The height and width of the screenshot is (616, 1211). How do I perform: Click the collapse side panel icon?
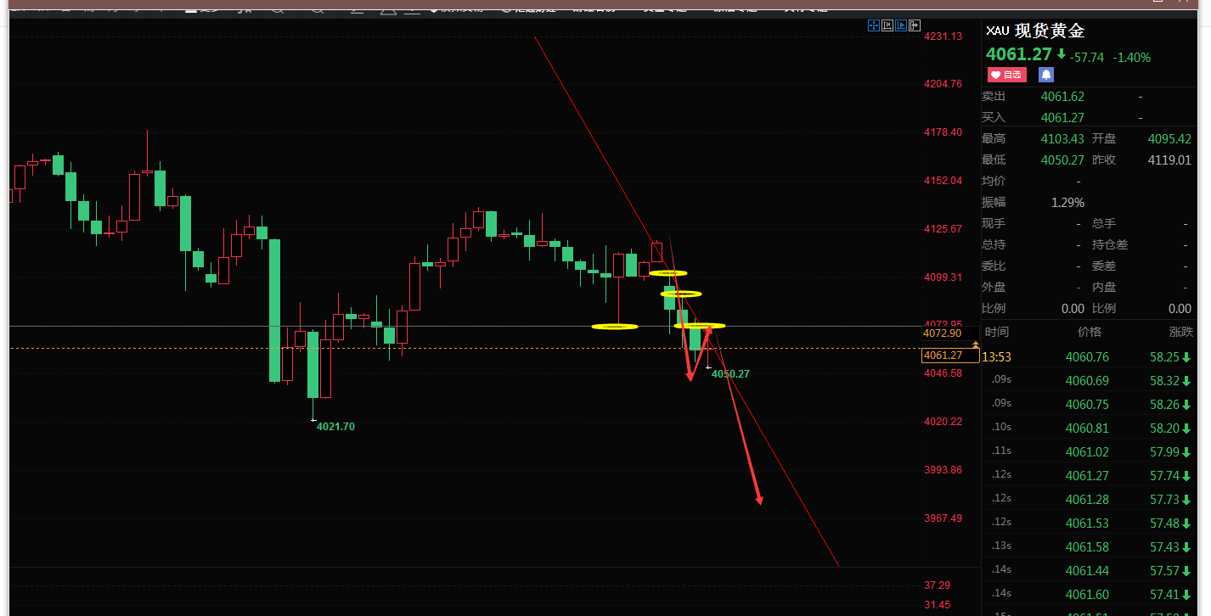click(x=915, y=25)
